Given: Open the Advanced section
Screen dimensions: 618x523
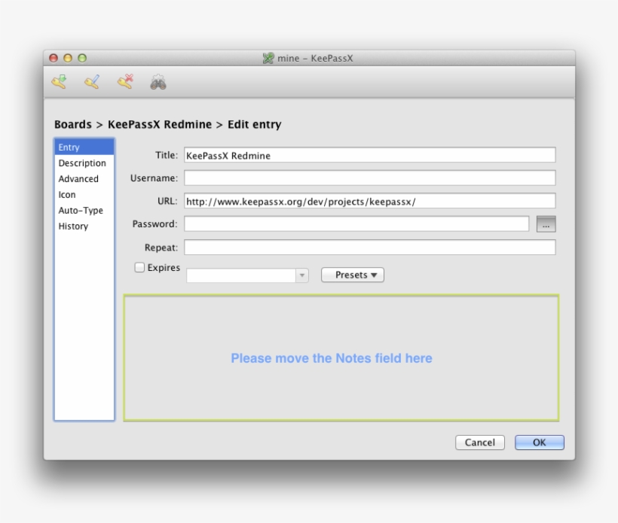Looking at the screenshot, I should pos(84,178).
